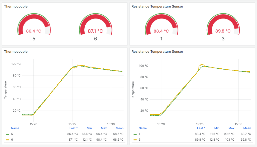Click yellow color swatch of series 6 in legend
Viewport: 257px width, 147px height.
(7, 140)
